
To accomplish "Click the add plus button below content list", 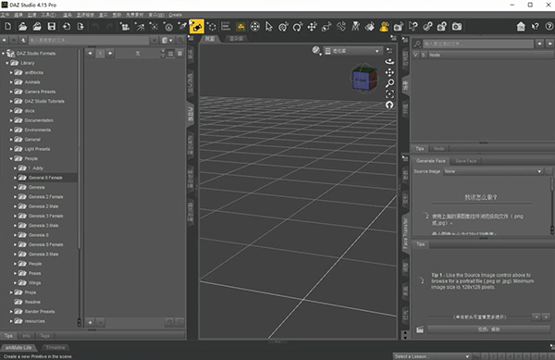I will pyautogui.click(x=91, y=322).
